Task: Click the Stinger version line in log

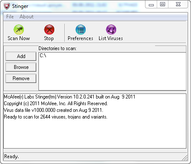Action: point(69,97)
